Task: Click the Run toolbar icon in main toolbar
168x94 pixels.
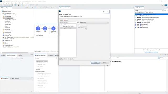Action: (12, 5)
